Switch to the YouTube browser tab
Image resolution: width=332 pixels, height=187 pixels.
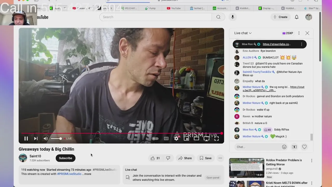point(174,8)
